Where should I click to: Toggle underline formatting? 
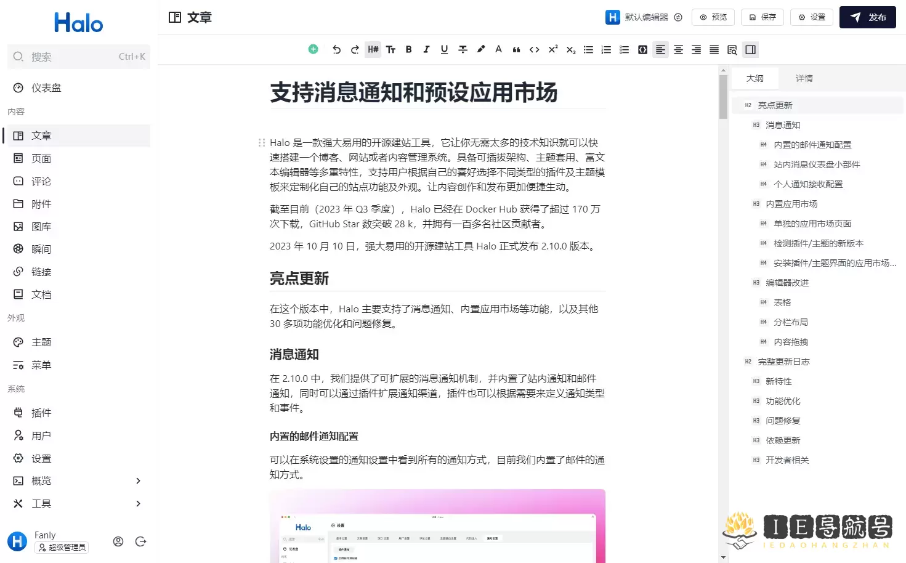(x=444, y=50)
